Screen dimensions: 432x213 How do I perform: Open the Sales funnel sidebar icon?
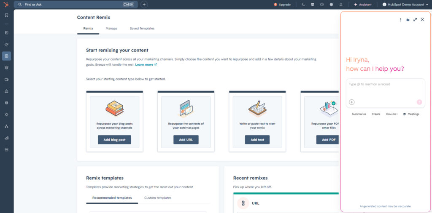7,68
